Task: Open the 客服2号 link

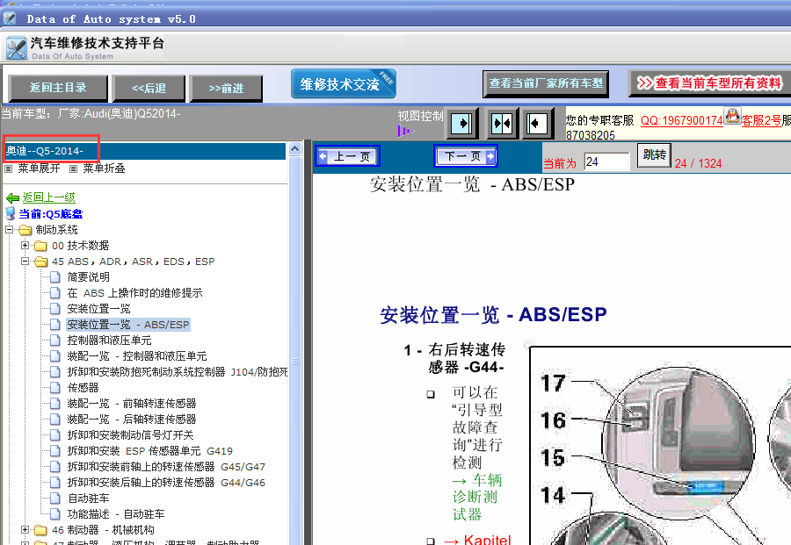Action: (x=761, y=121)
